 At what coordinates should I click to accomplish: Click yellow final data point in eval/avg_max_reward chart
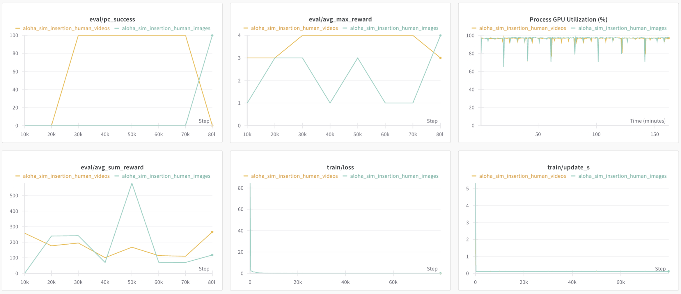coord(440,58)
